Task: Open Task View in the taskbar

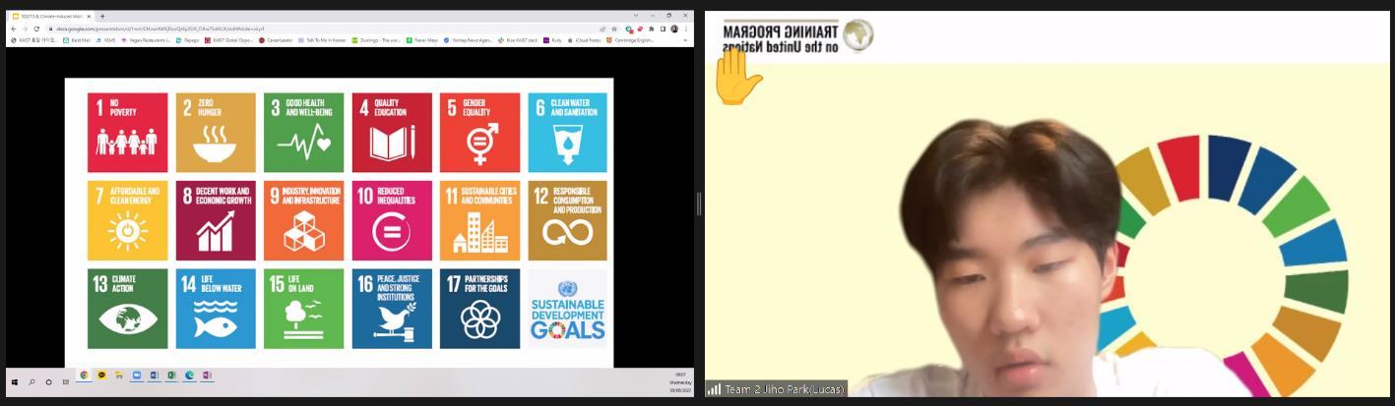Action: point(66,381)
